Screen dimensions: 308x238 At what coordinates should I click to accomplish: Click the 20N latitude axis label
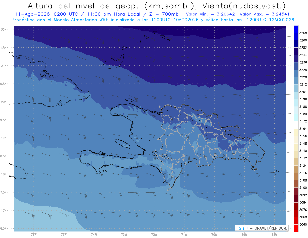4,102
